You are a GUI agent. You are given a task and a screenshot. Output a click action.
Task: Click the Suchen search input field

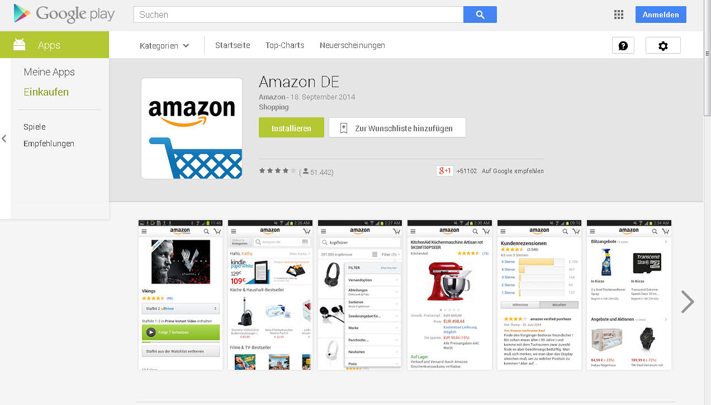click(x=298, y=15)
